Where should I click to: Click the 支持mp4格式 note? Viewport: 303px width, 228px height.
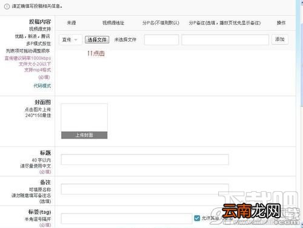click(38, 70)
